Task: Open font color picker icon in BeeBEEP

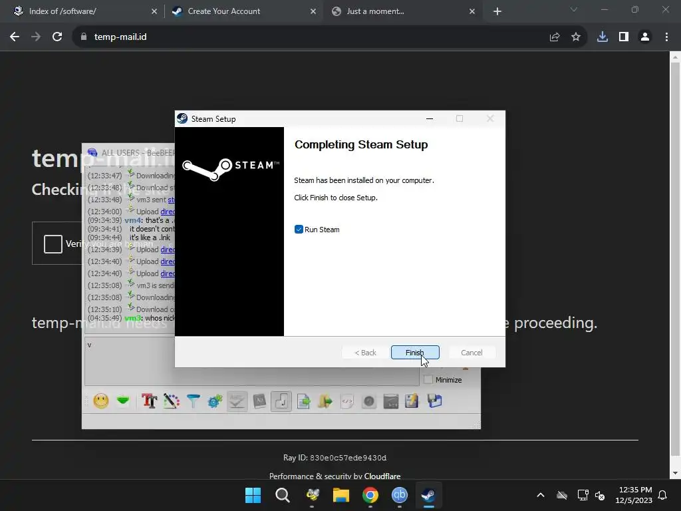Action: tap(171, 401)
